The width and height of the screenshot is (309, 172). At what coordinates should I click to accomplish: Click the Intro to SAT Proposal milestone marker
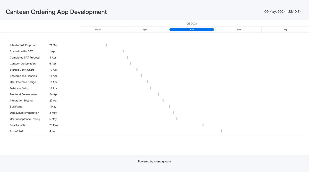[x=106, y=45]
